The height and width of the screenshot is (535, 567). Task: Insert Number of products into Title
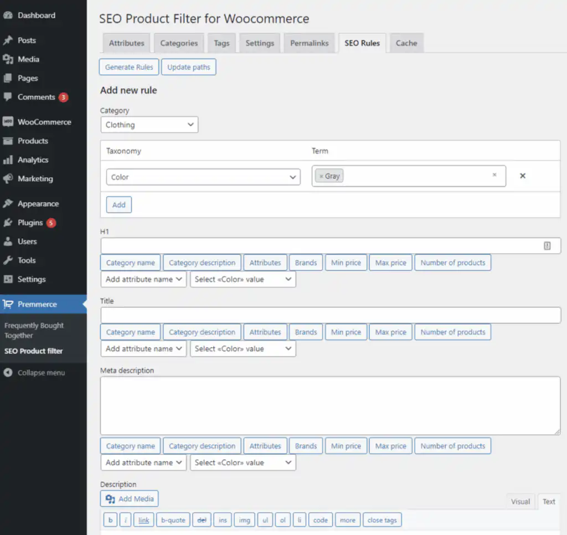pyautogui.click(x=453, y=332)
